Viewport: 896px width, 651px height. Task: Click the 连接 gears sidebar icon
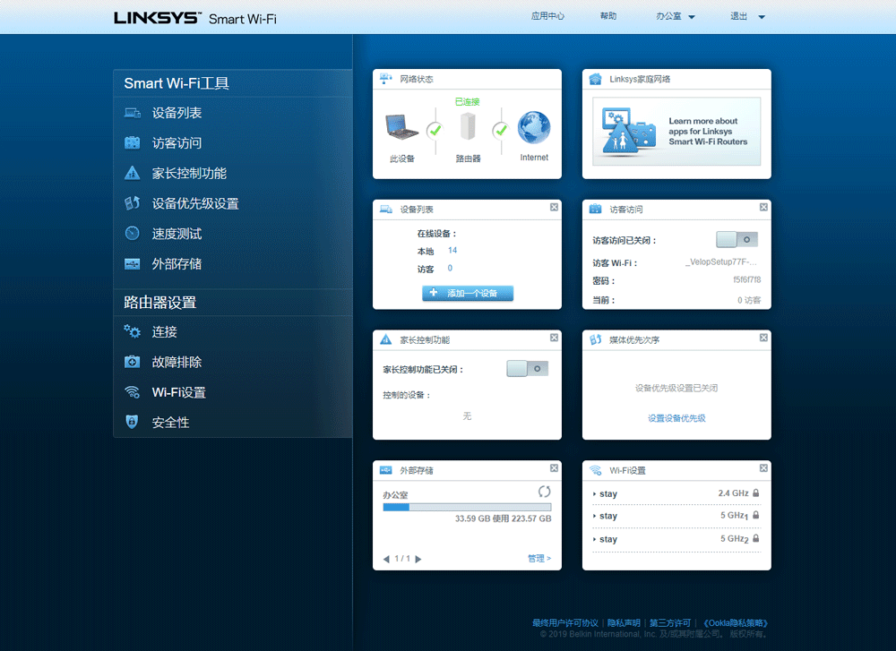tap(132, 331)
